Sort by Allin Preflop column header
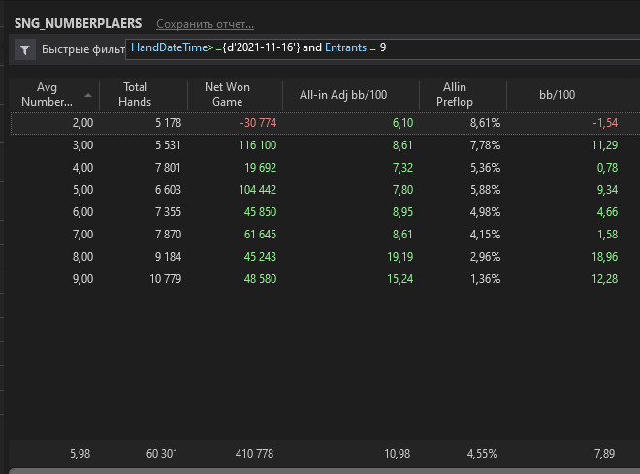Viewport: 640px width, 474px height. (455, 95)
